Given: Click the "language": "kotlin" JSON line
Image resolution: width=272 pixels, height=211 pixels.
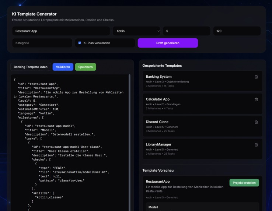Looking at the screenshot, I should pyautogui.click(x=36, y=113).
